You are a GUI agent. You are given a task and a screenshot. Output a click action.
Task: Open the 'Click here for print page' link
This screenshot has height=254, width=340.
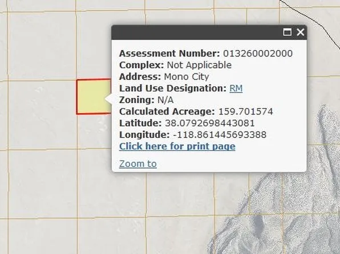[x=177, y=146]
